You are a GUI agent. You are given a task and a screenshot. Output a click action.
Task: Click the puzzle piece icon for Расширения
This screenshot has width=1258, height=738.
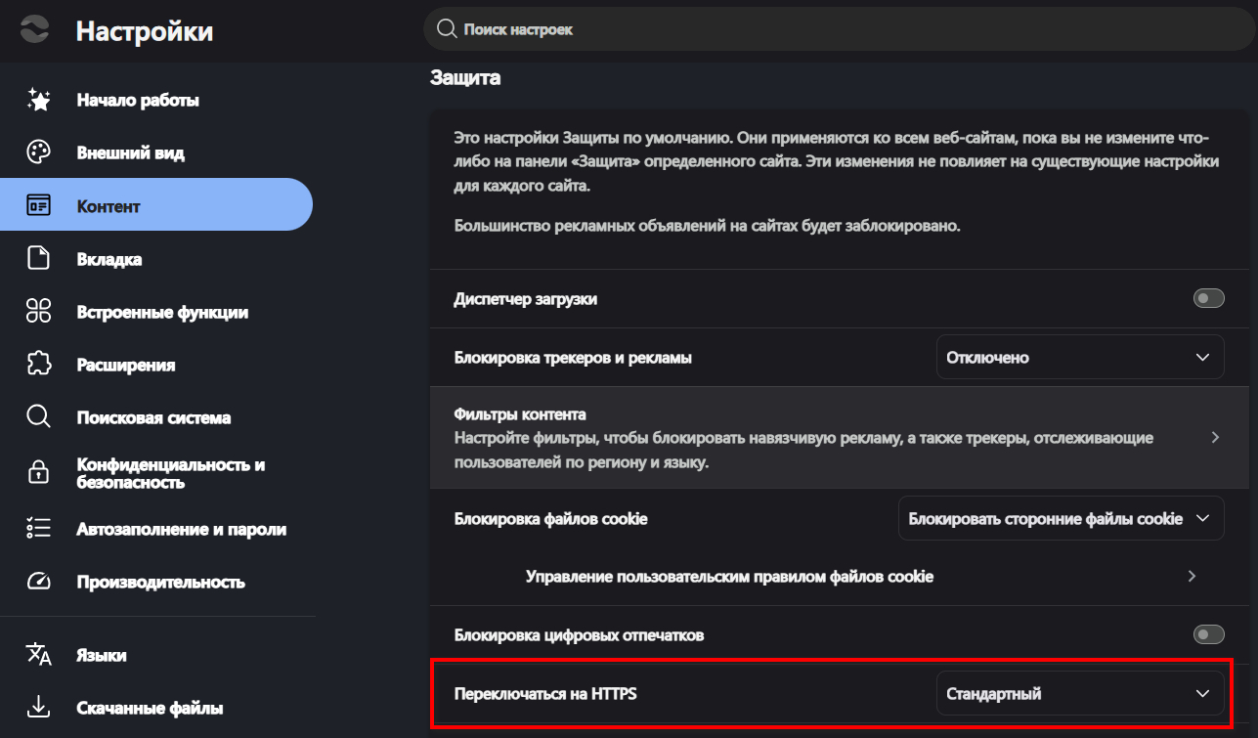[38, 365]
